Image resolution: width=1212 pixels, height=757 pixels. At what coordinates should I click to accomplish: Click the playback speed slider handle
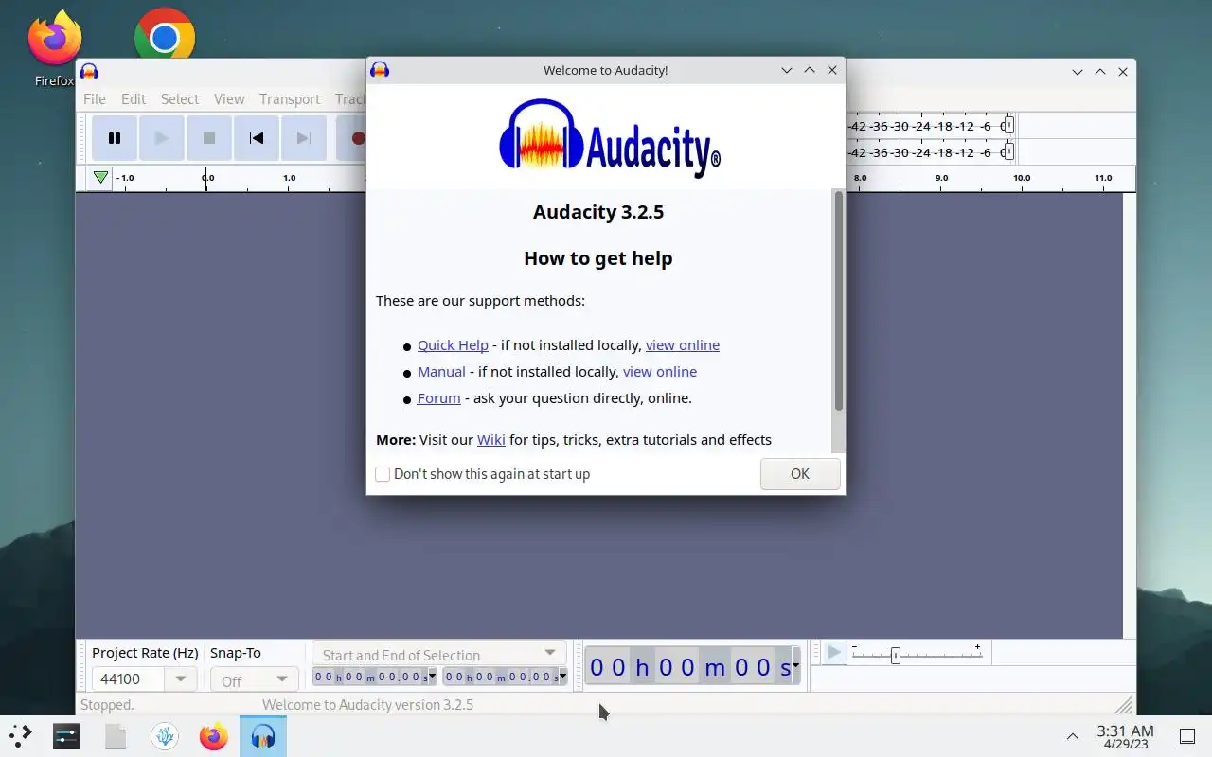[896, 655]
